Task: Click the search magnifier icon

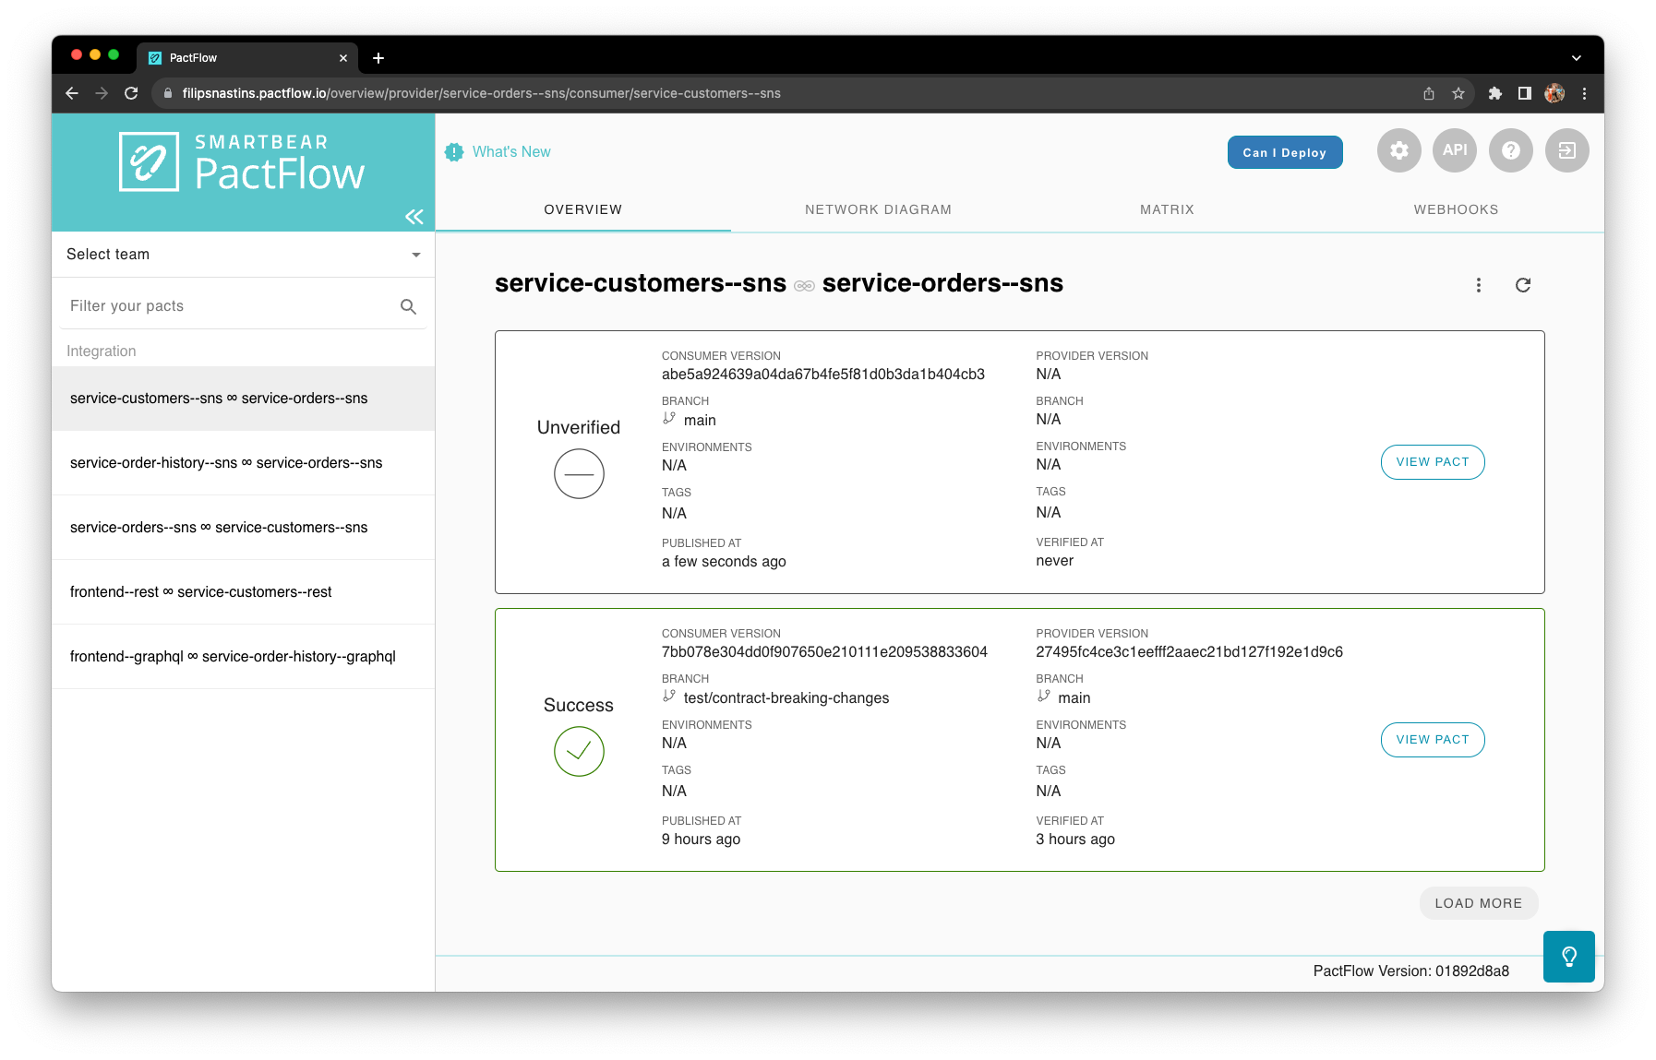Action: [408, 306]
